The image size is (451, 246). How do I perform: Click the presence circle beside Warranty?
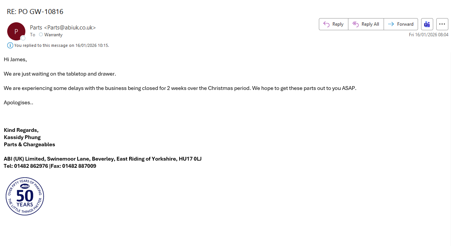41,35
